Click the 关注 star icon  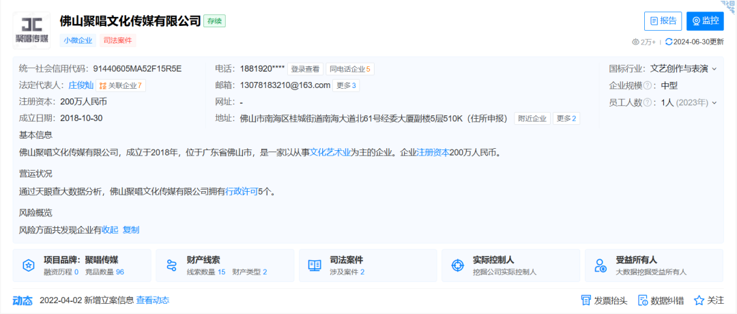699,300
